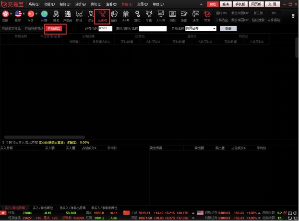This screenshot has height=221, width=299.
Task: Sort by the 持股量 column header
Action: pos(74,42)
